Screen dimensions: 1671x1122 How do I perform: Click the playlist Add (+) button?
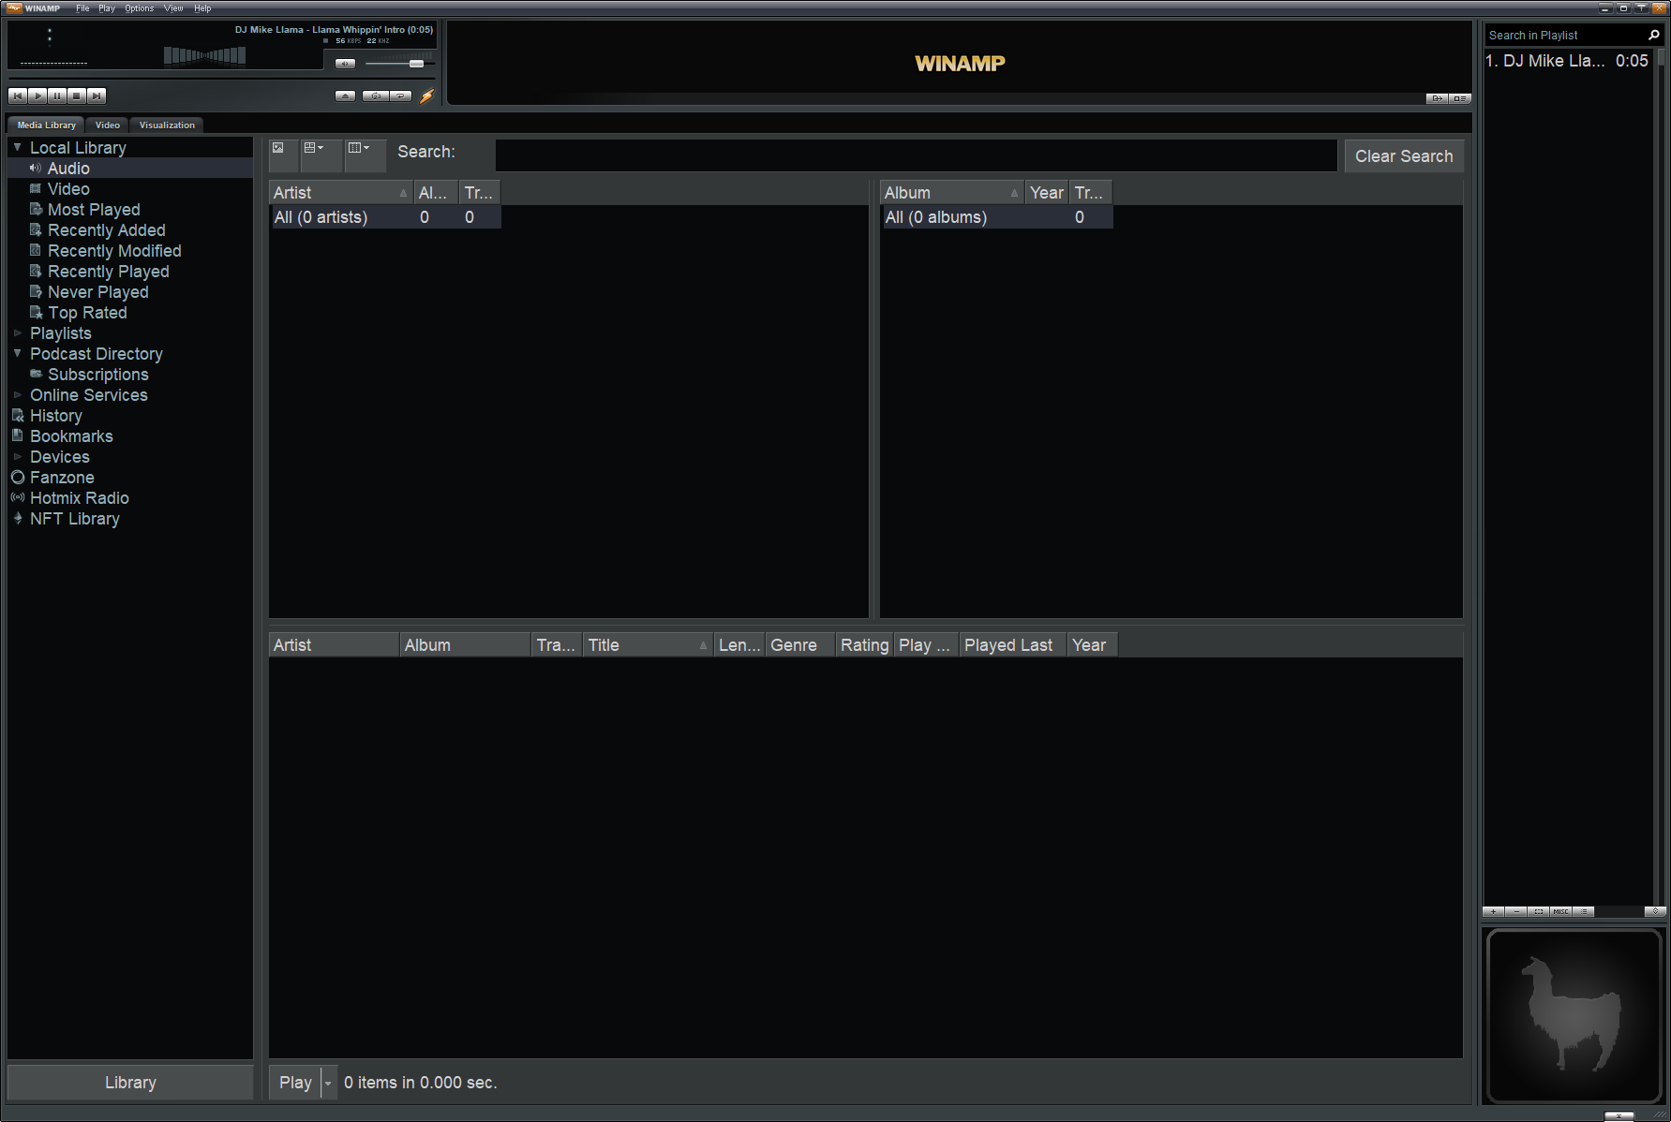coord(1494,911)
